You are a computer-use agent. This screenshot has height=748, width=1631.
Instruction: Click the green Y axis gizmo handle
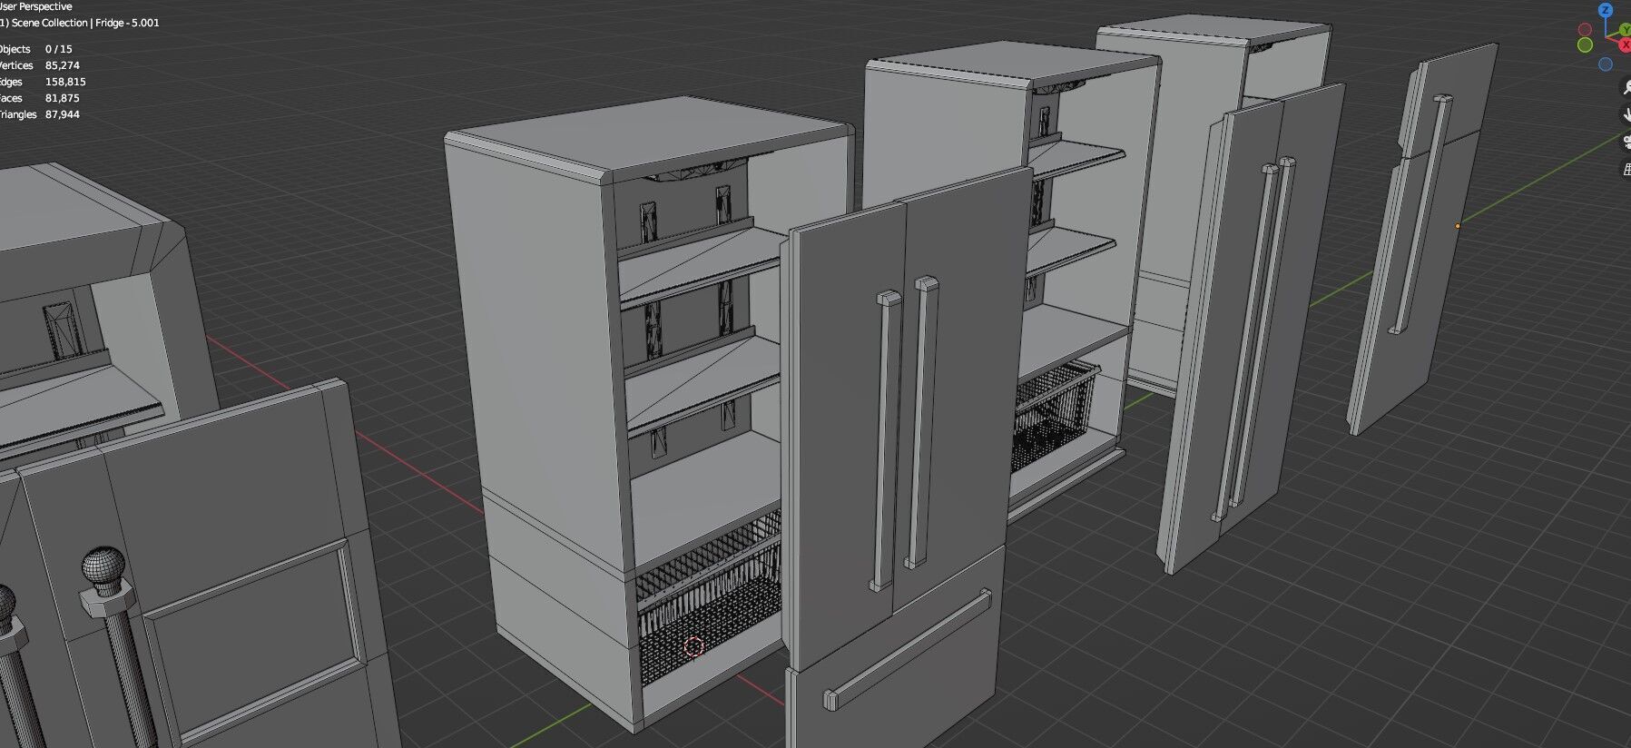1626,30
